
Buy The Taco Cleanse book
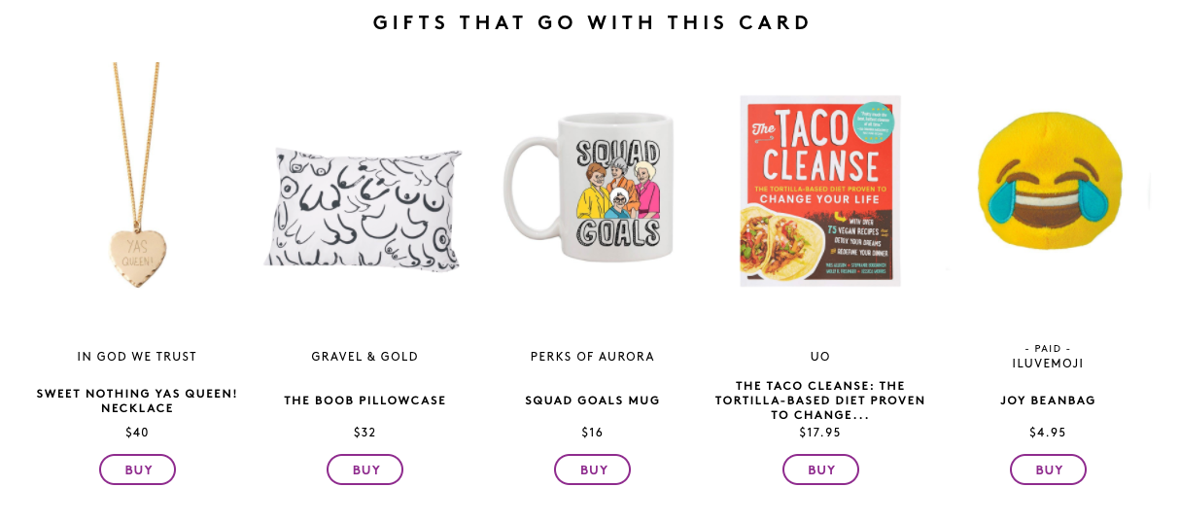point(820,470)
